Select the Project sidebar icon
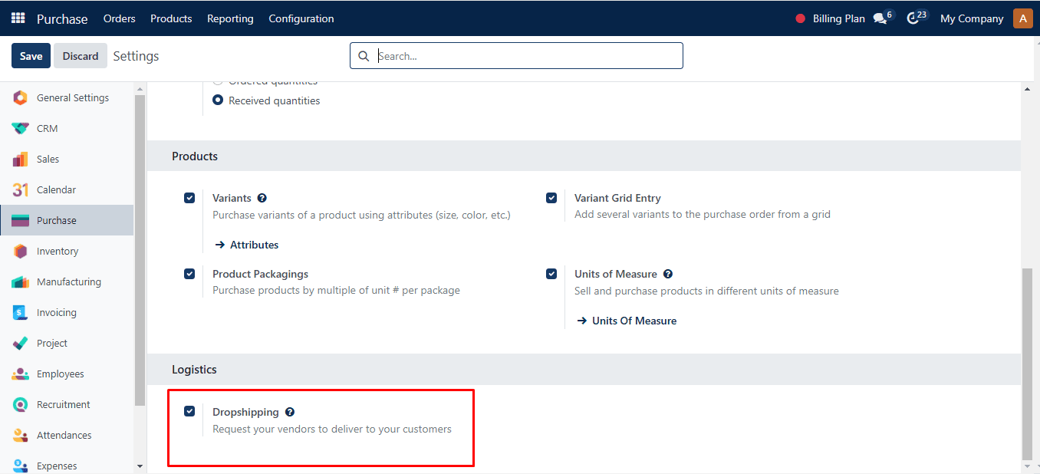 click(21, 343)
